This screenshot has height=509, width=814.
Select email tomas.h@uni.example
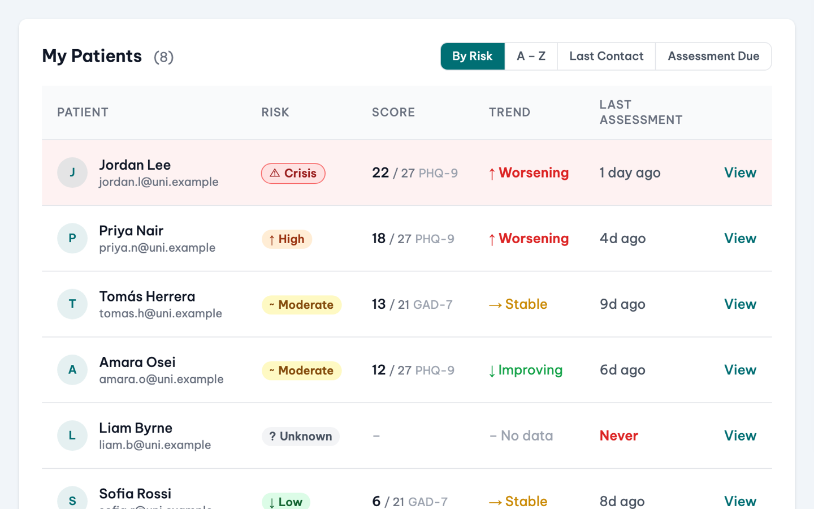click(x=161, y=313)
